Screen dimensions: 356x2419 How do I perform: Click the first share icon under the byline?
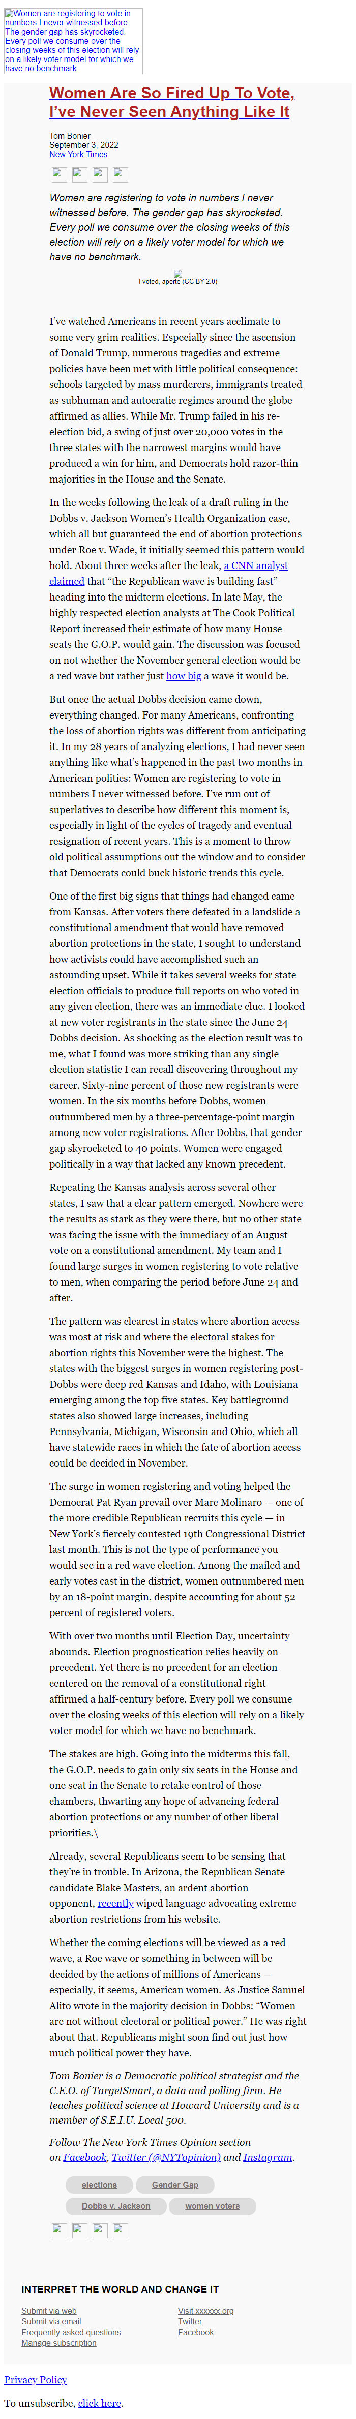(59, 174)
